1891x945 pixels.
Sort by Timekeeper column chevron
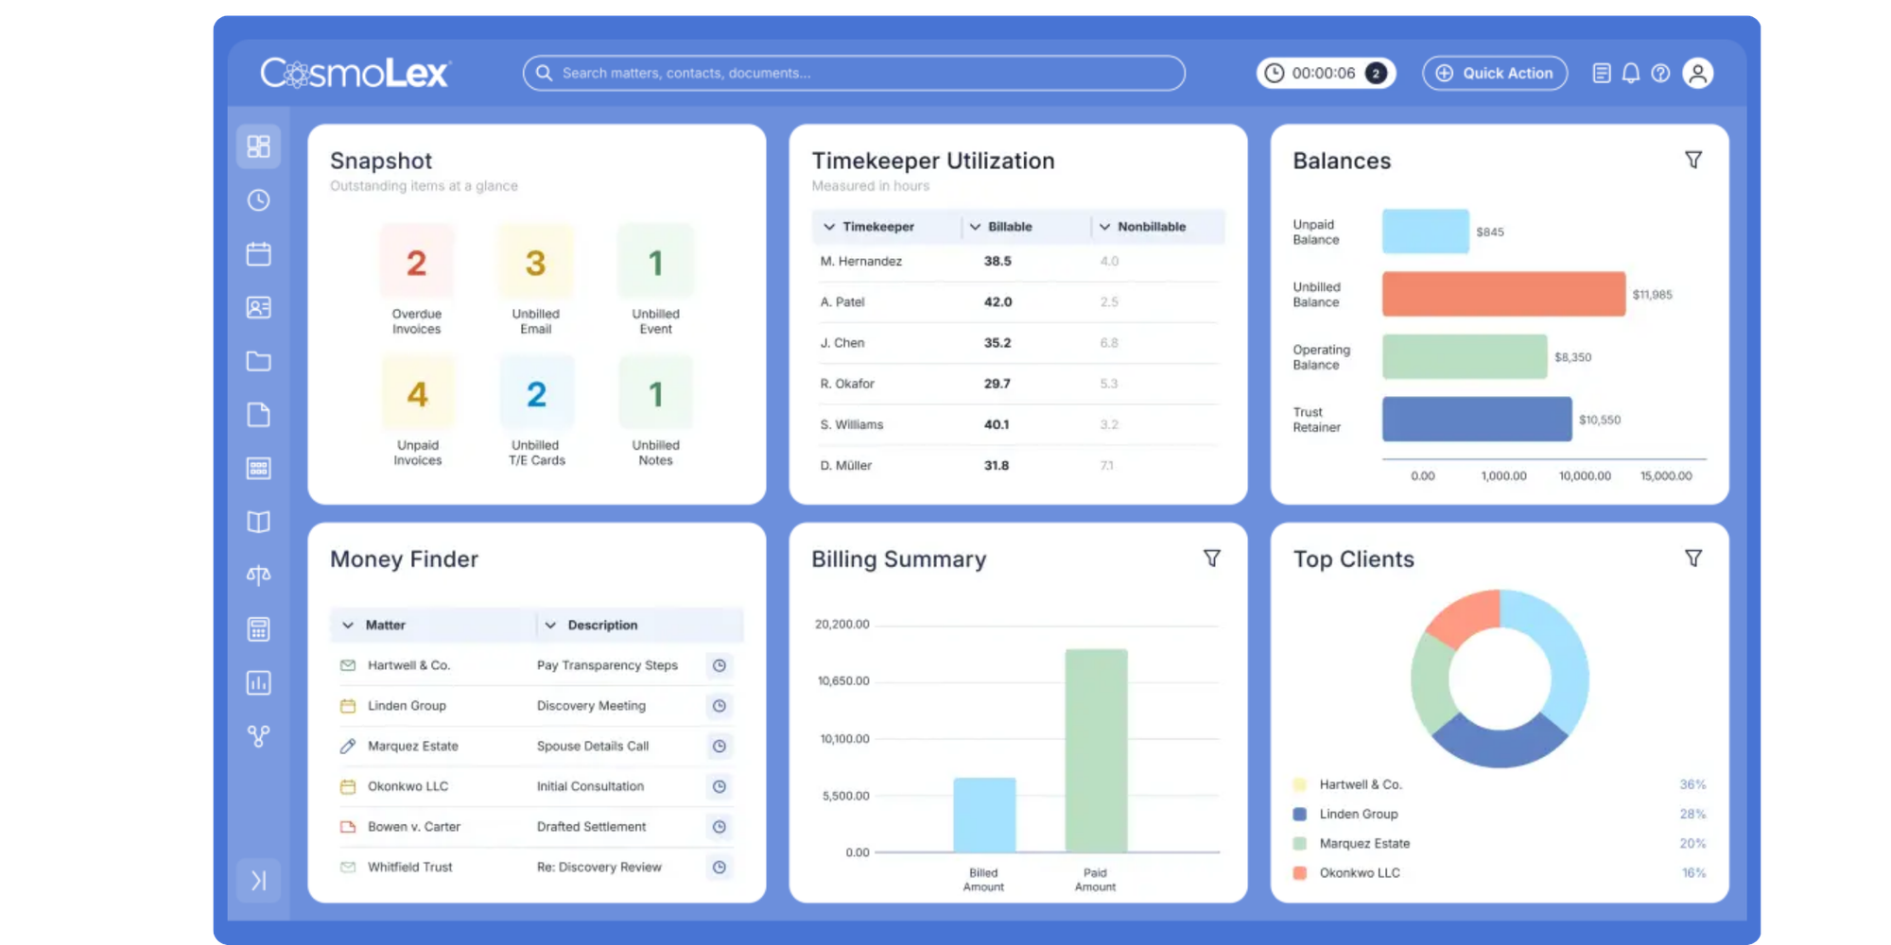pos(829,227)
